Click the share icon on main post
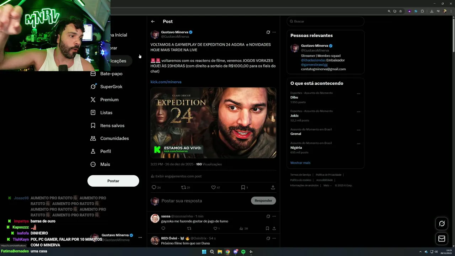455x256 pixels. [273, 187]
